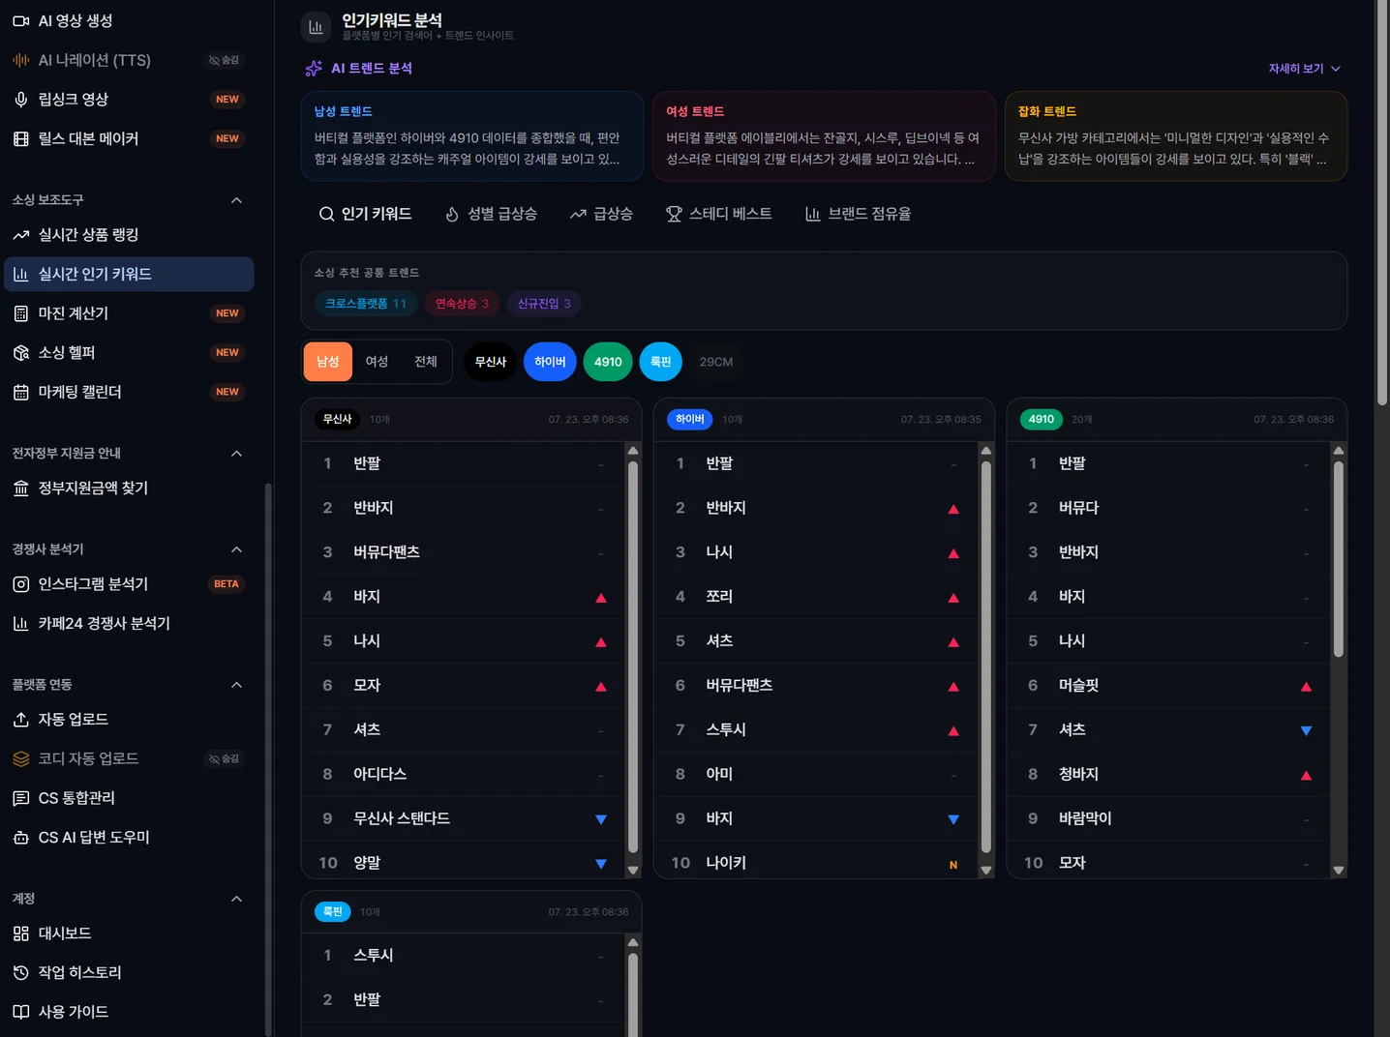
Task: Select the 남성 gender filter
Action: point(328,362)
